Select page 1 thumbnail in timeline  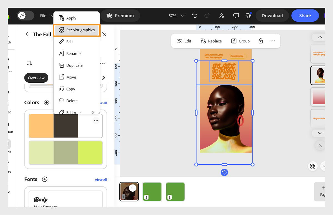129,191
